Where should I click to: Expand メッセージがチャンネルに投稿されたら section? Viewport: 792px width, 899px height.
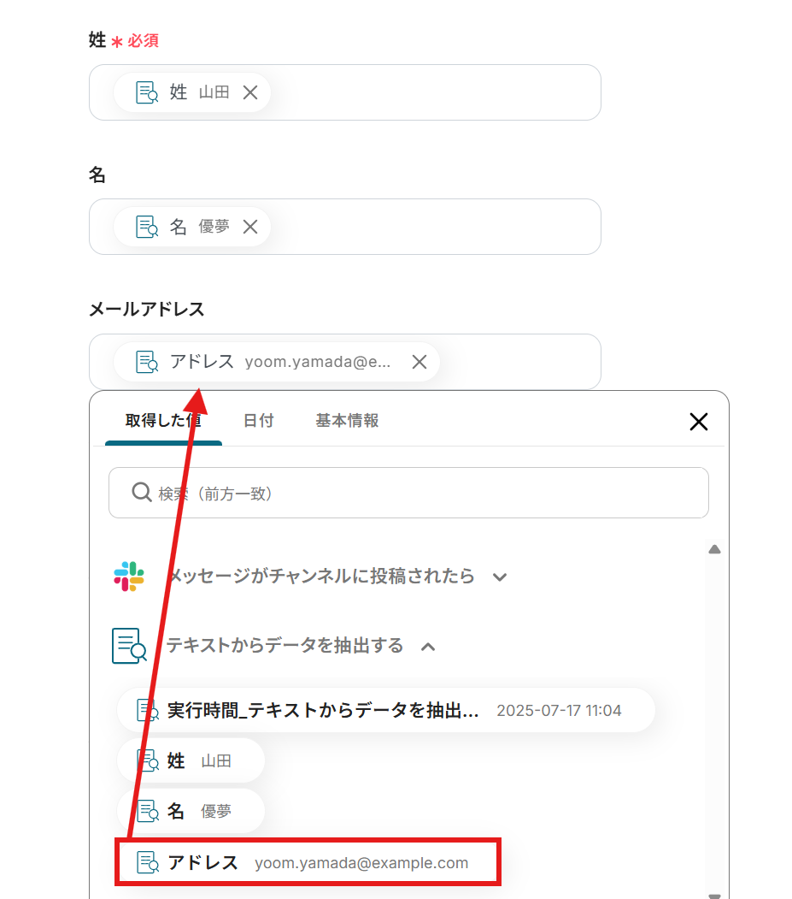(x=500, y=577)
